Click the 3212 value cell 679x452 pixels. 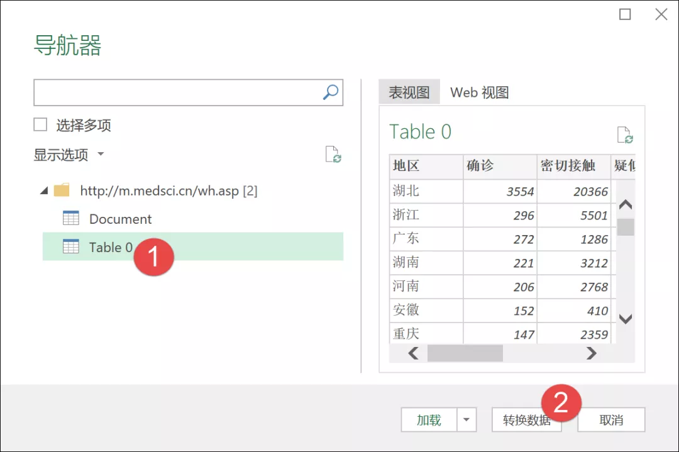click(574, 262)
